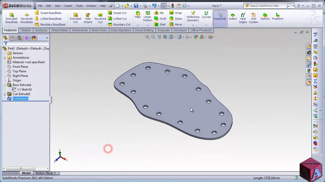Click the Lofted Boss/Base command
This screenshot has width=325, height=182.
(x=48, y=19)
